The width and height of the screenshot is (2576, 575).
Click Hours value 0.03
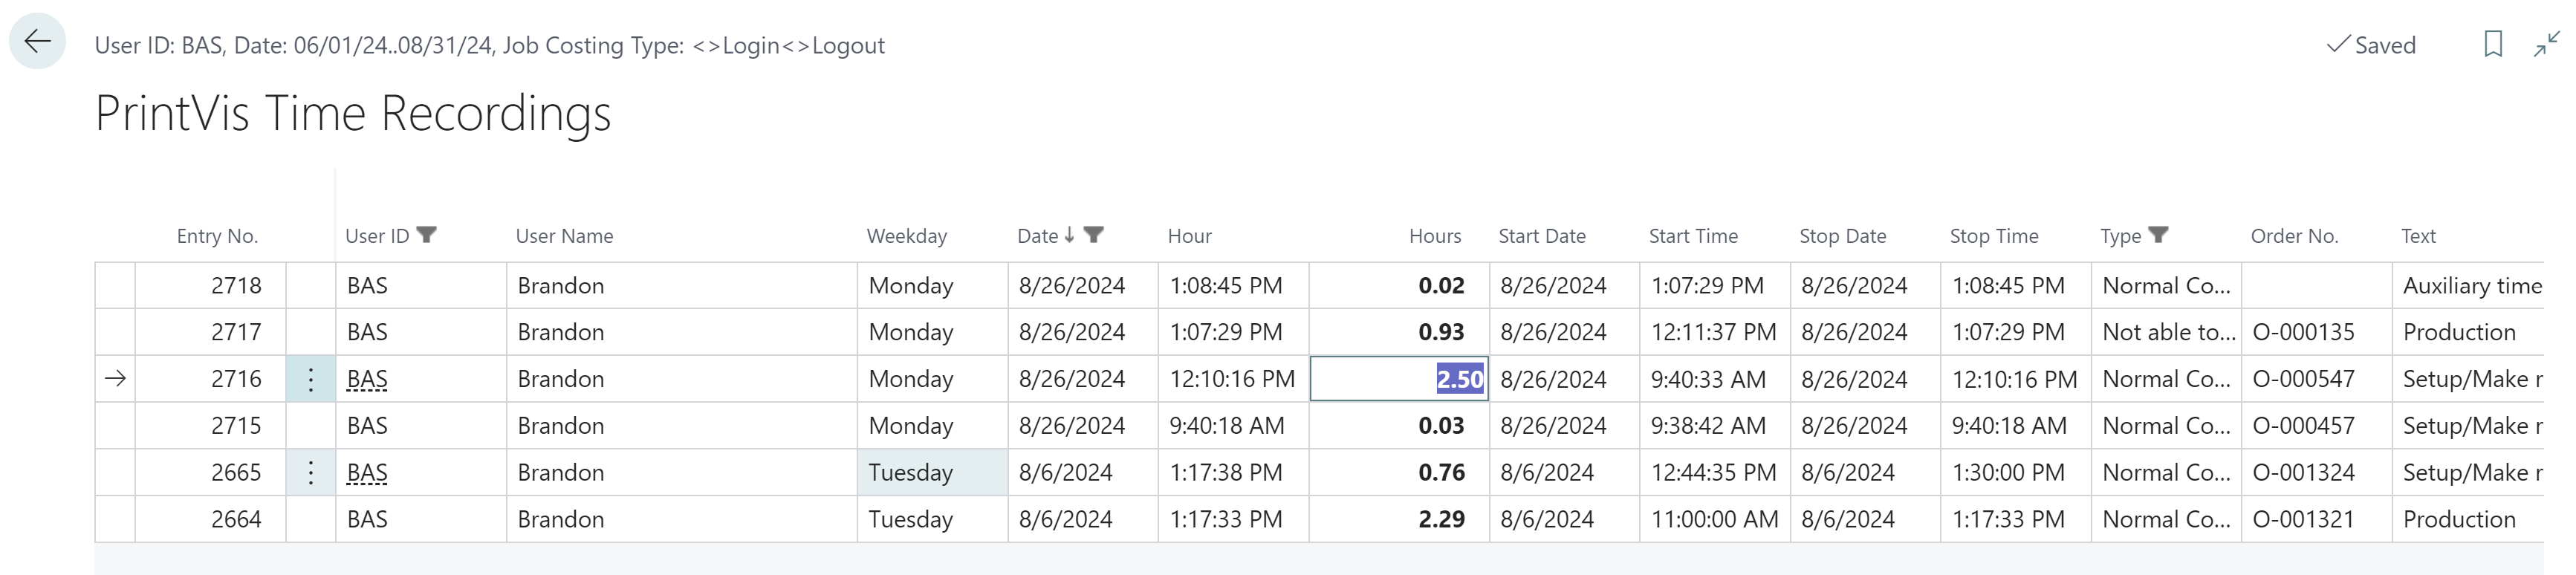point(1441,426)
